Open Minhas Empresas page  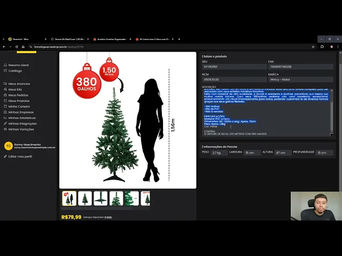[x=21, y=112]
